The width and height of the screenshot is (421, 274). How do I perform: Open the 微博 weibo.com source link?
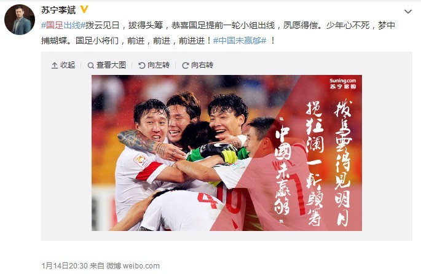tap(133, 265)
